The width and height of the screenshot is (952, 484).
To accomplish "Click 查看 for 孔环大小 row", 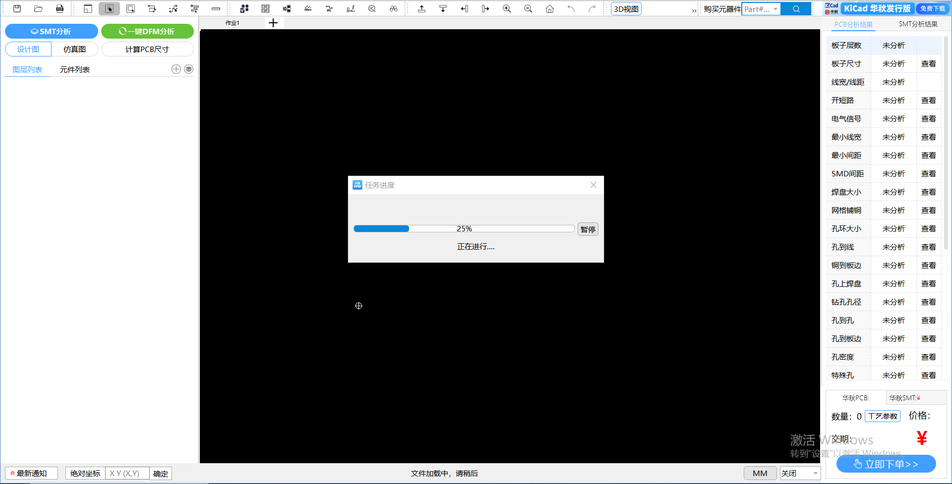I will (x=928, y=228).
